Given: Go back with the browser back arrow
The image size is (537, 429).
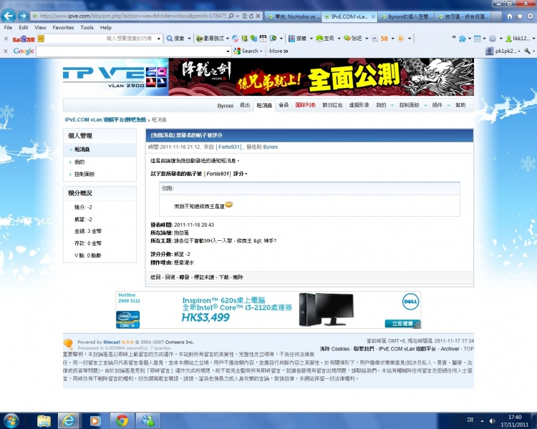Looking at the screenshot, I should coord(9,16).
